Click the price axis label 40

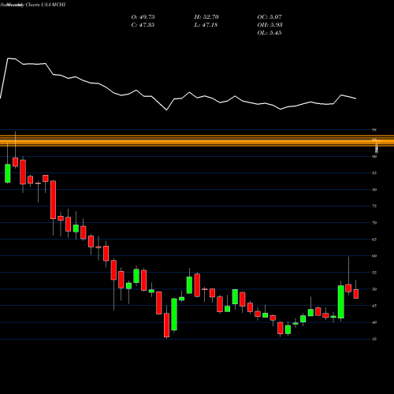coord(374,322)
